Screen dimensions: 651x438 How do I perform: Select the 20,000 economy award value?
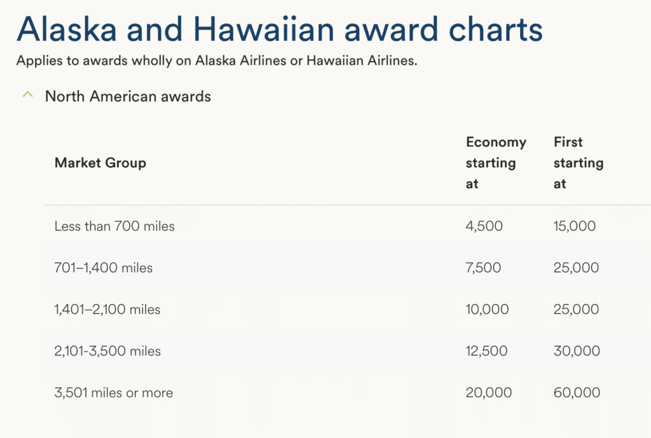point(490,393)
